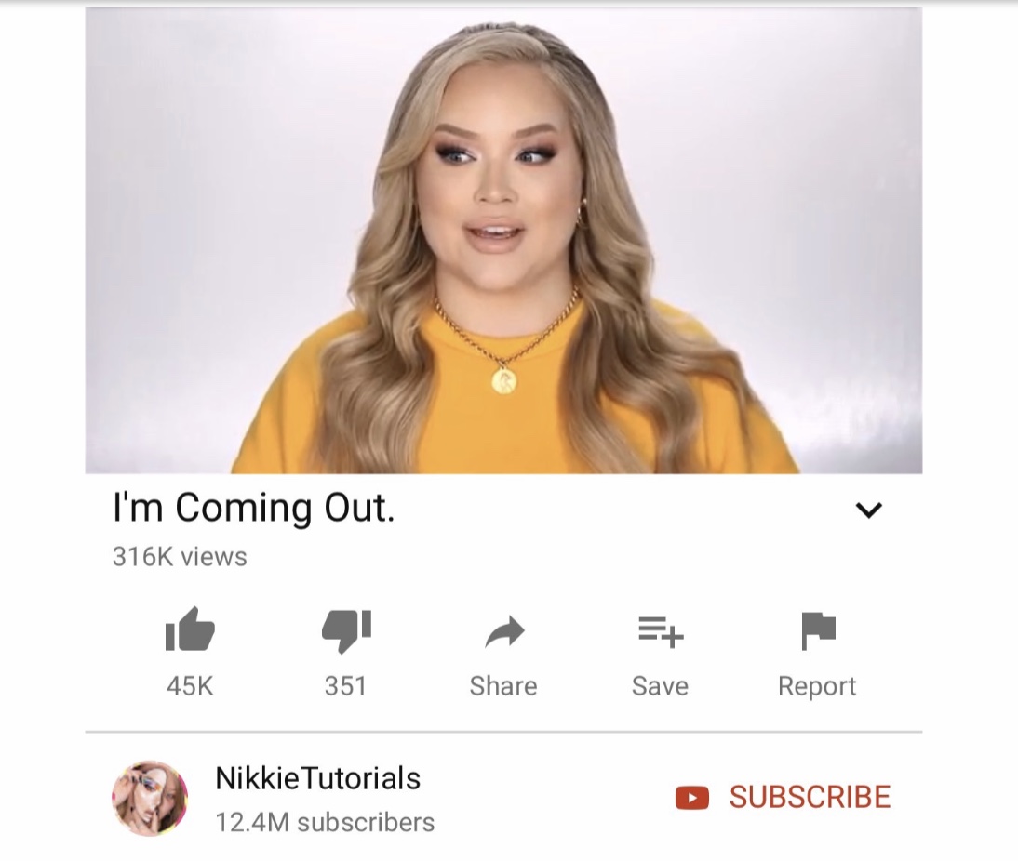Viewport: 1018px width, 861px height.
Task: Click the Report flag icon
Action: click(818, 630)
